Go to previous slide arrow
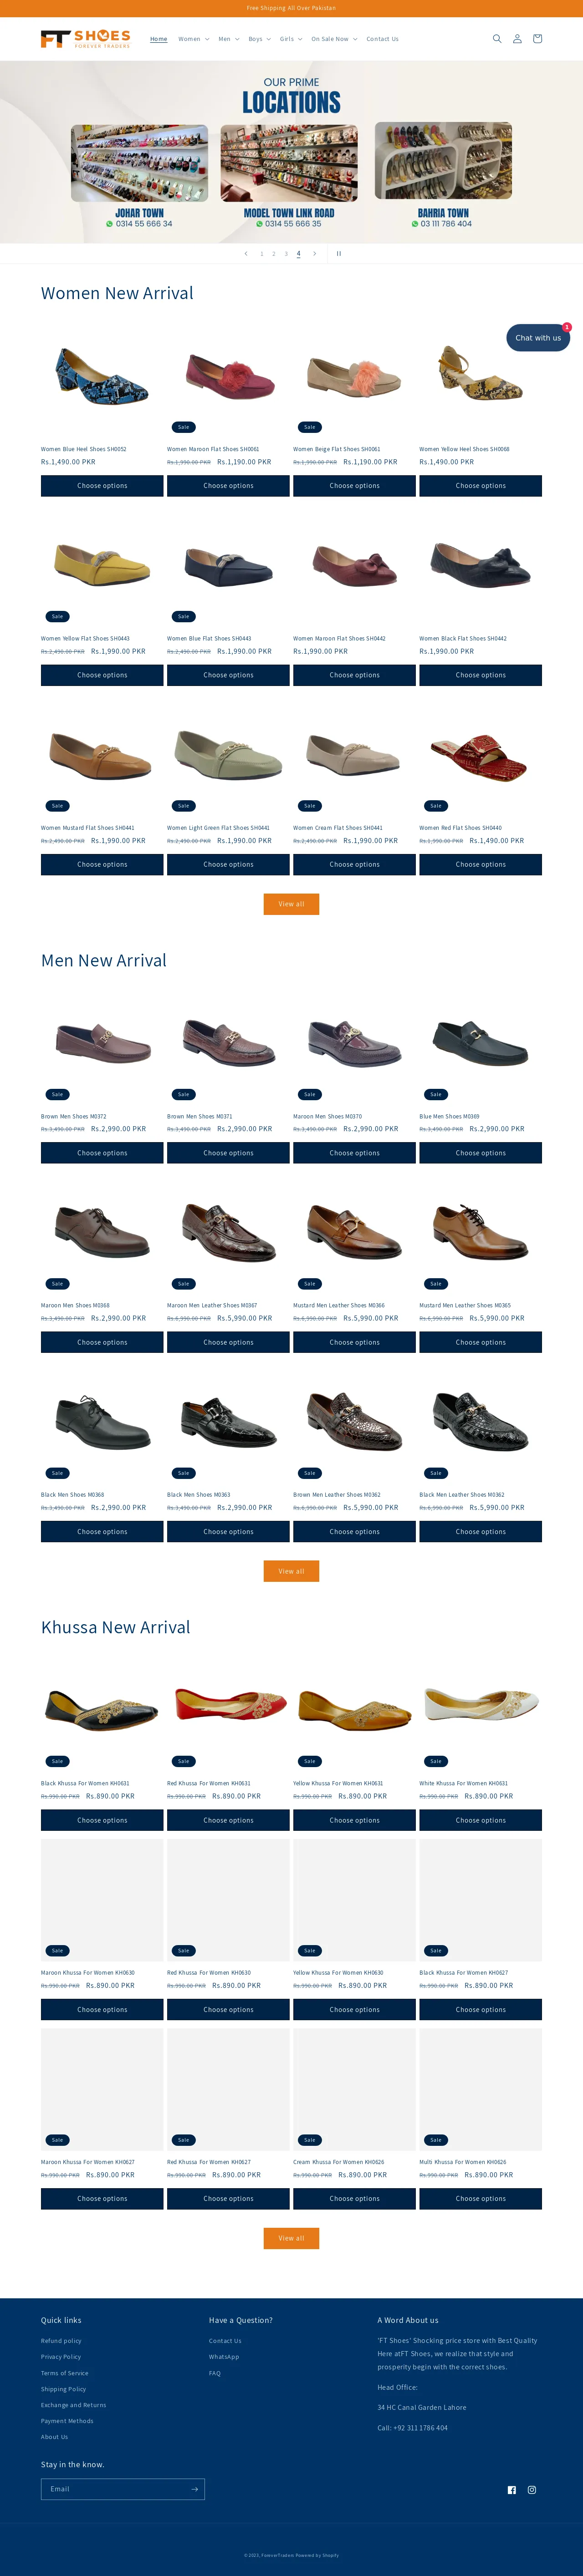The height and width of the screenshot is (2576, 583). pos(246,254)
